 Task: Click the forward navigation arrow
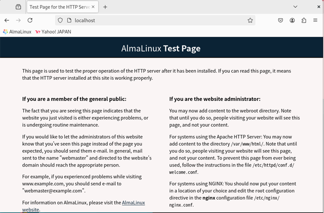(18, 20)
